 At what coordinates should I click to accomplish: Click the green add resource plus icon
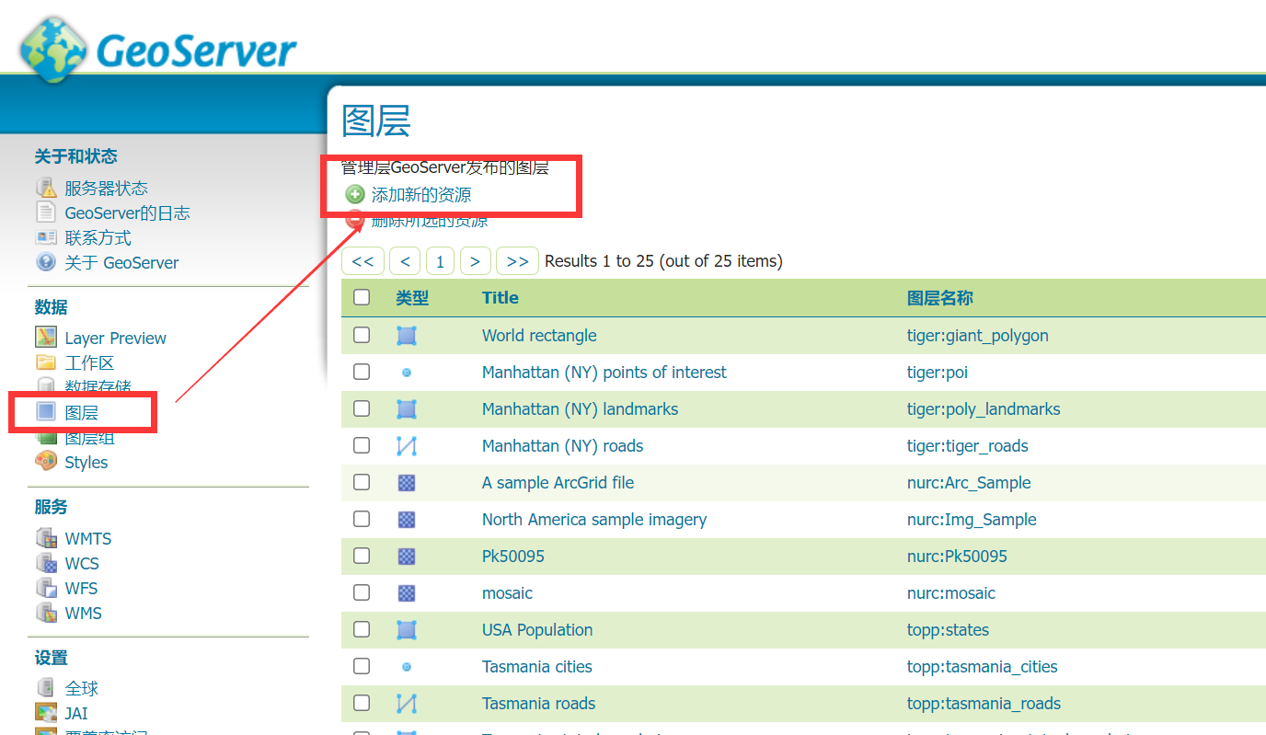[354, 195]
